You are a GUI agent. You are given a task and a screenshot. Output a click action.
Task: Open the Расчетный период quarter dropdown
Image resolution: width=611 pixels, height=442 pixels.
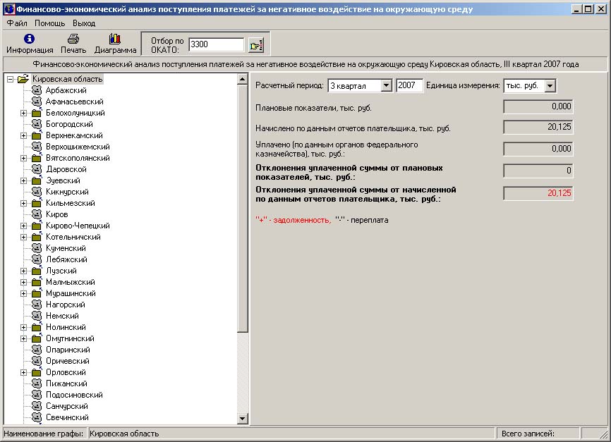click(x=386, y=86)
